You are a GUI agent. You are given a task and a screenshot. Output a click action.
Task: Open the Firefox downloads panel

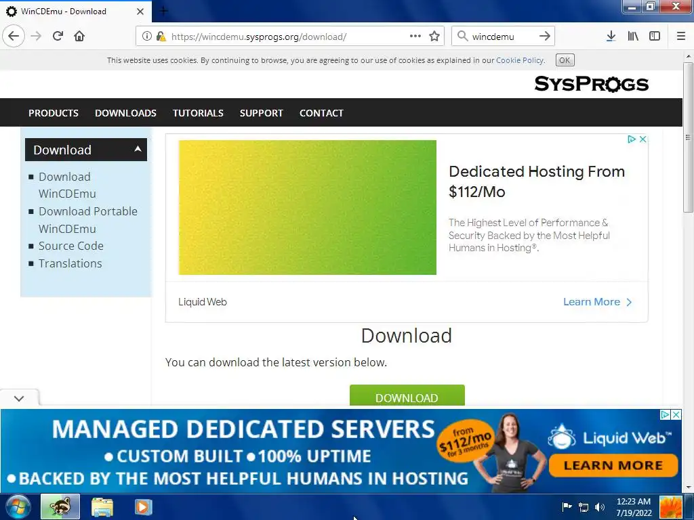pyautogui.click(x=611, y=37)
